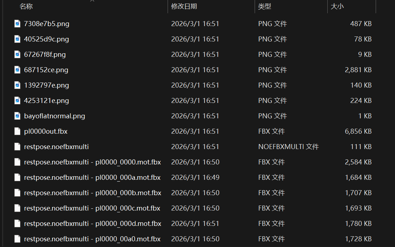Click the 类型 column header

click(265, 6)
